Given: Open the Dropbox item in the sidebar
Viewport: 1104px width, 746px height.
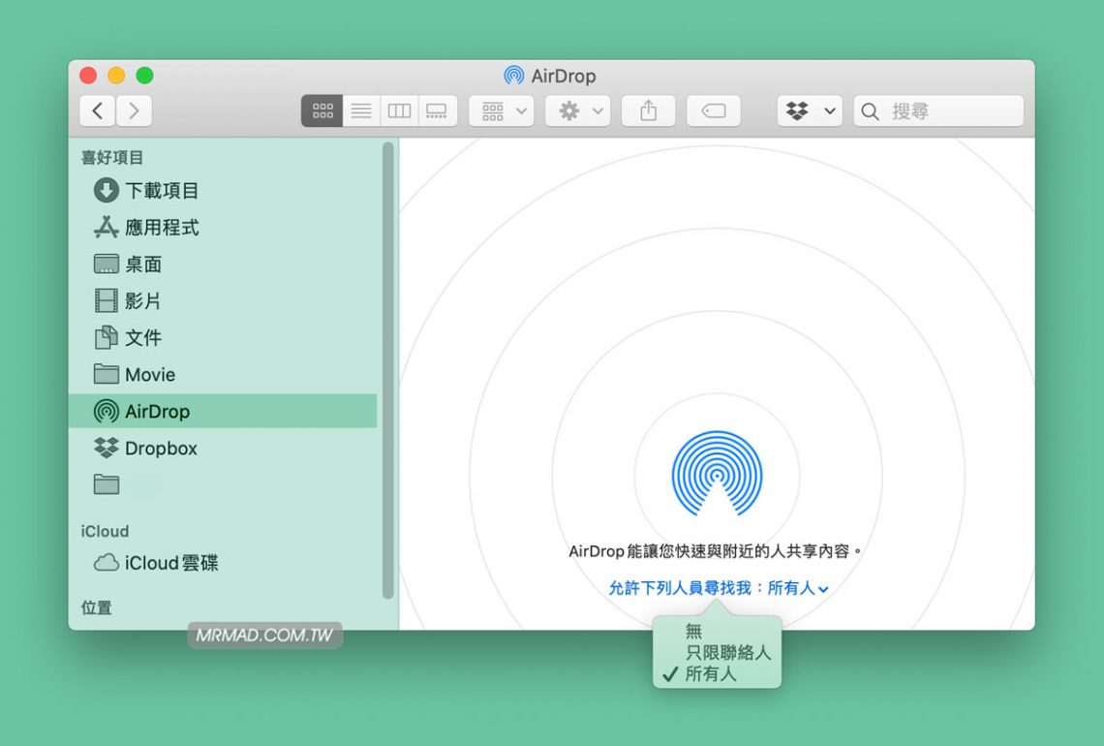Looking at the screenshot, I should (158, 448).
